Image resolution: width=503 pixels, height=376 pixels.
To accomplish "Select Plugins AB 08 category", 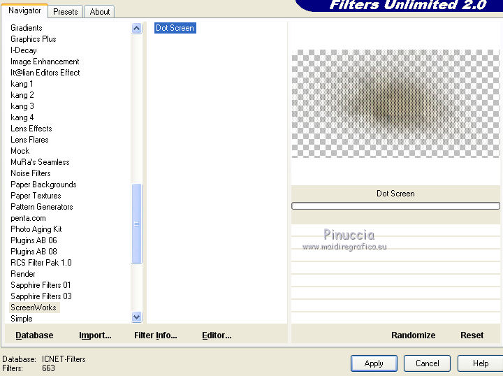I will (x=34, y=252).
